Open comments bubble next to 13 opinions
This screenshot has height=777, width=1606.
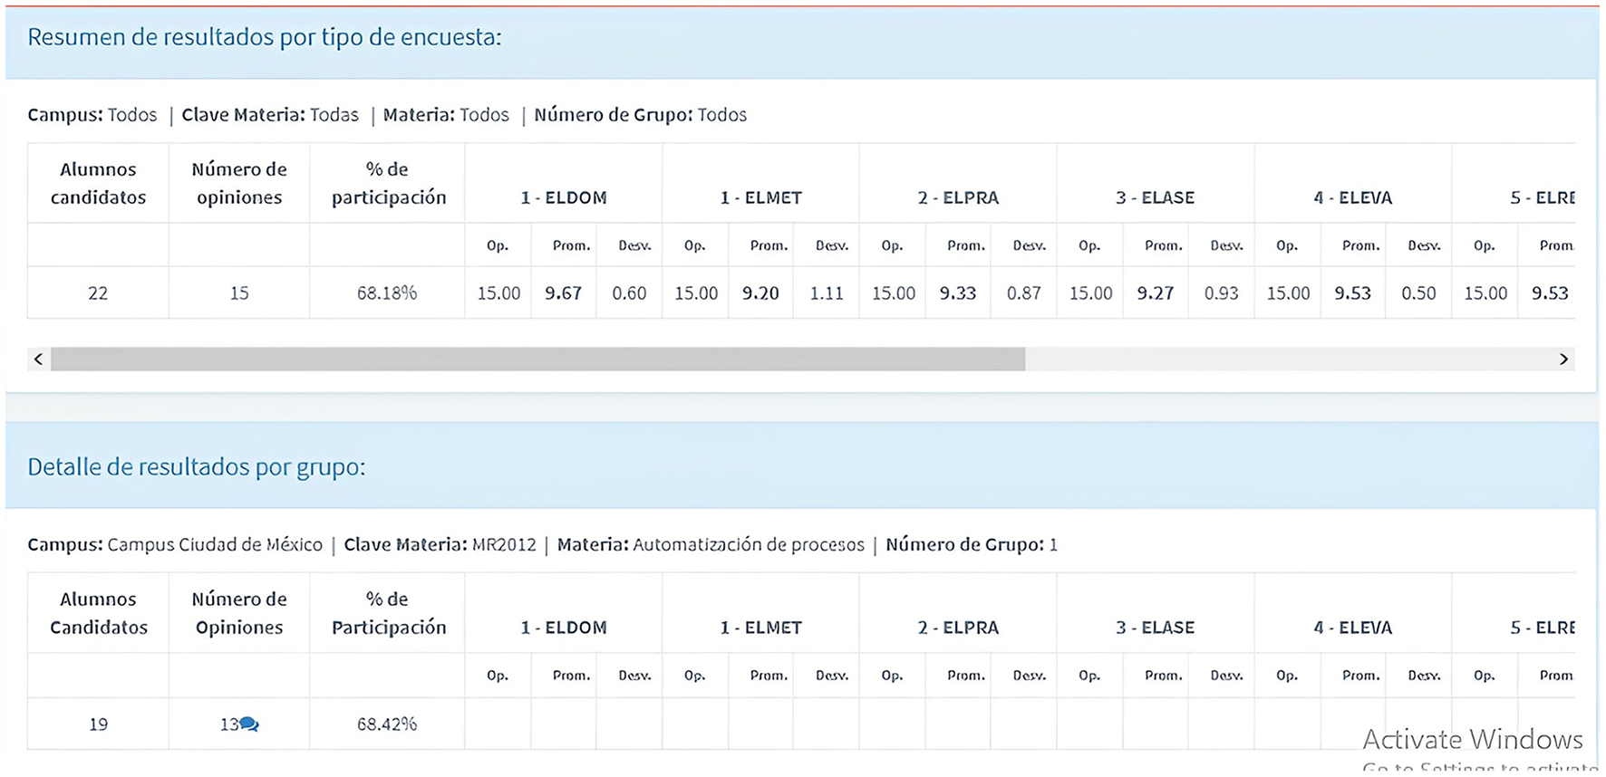(x=249, y=724)
